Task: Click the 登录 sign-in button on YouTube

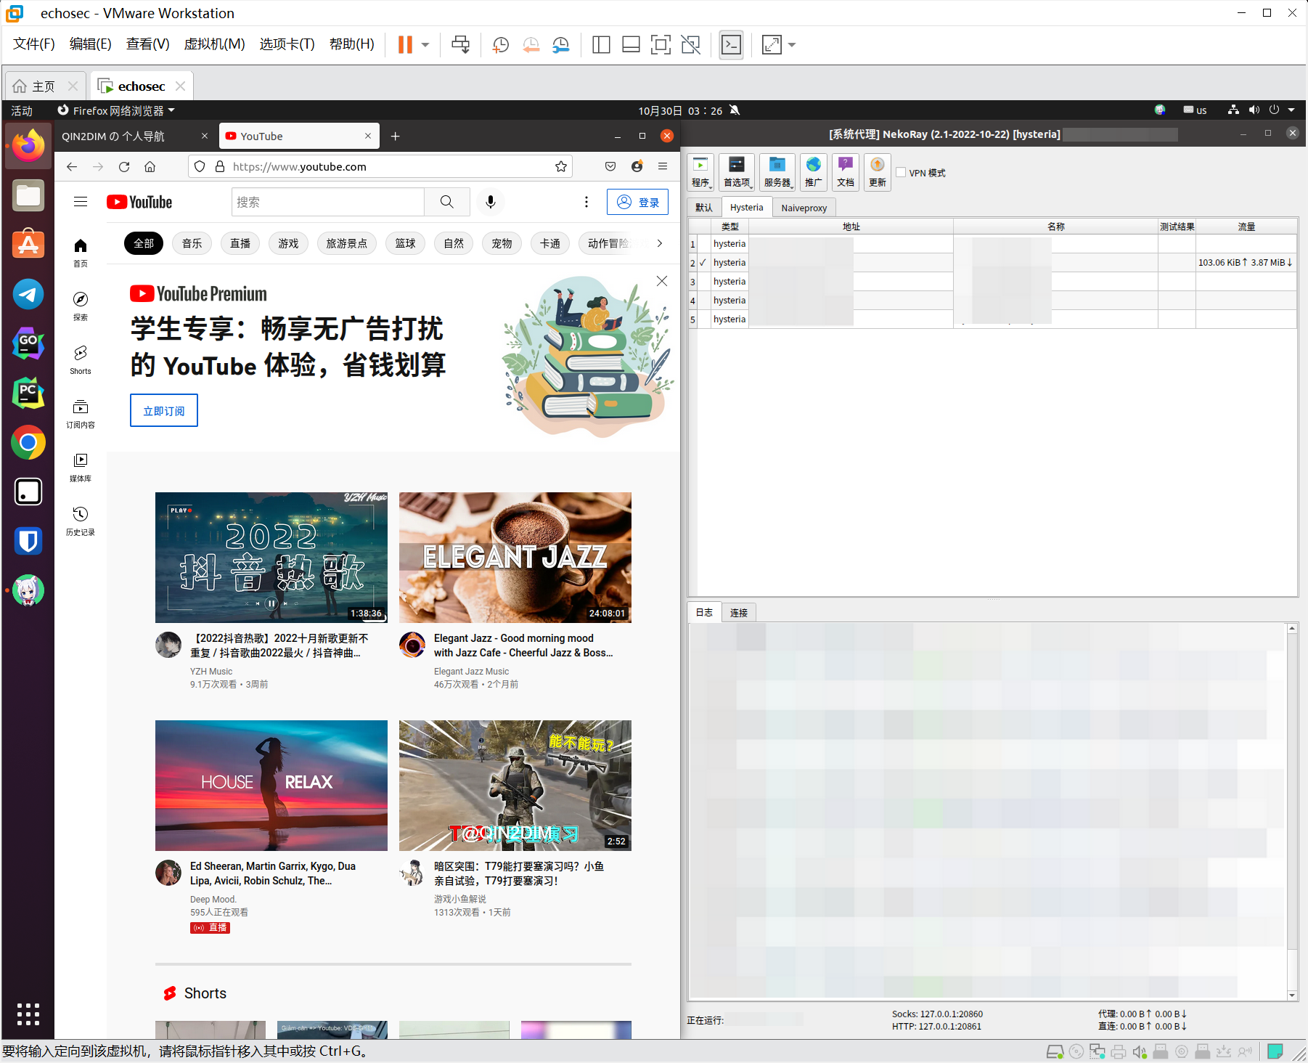Action: [x=637, y=202]
